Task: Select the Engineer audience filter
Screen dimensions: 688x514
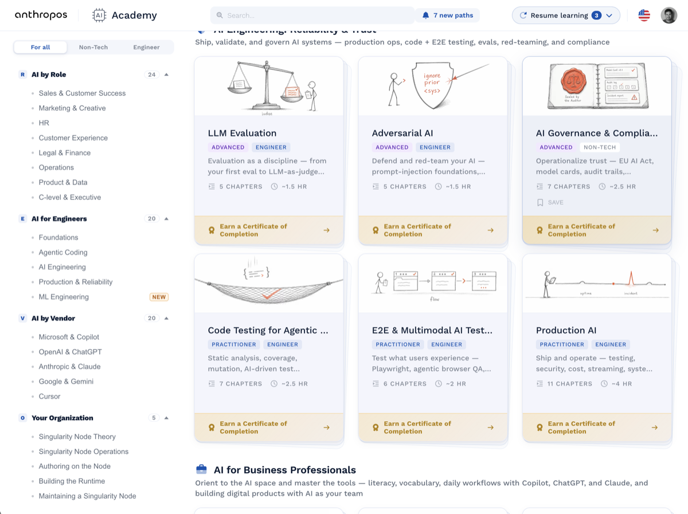Action: pos(146,47)
